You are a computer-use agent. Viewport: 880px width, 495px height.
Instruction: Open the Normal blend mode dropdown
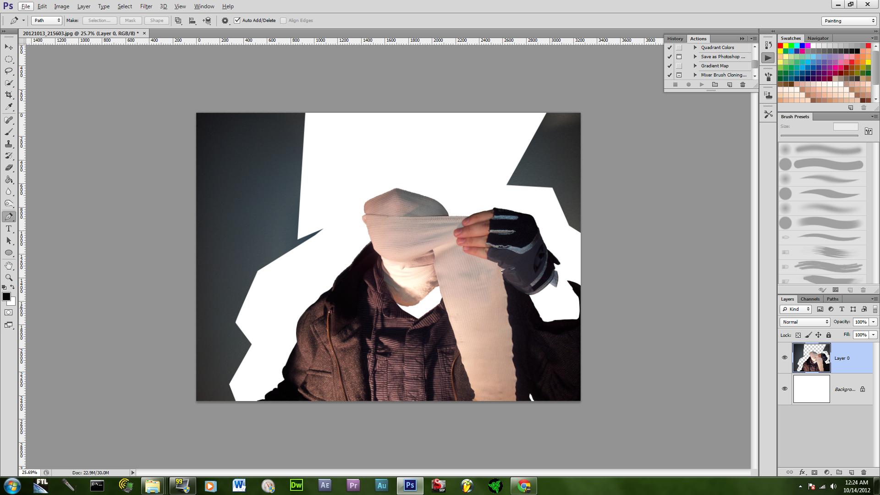pos(805,322)
